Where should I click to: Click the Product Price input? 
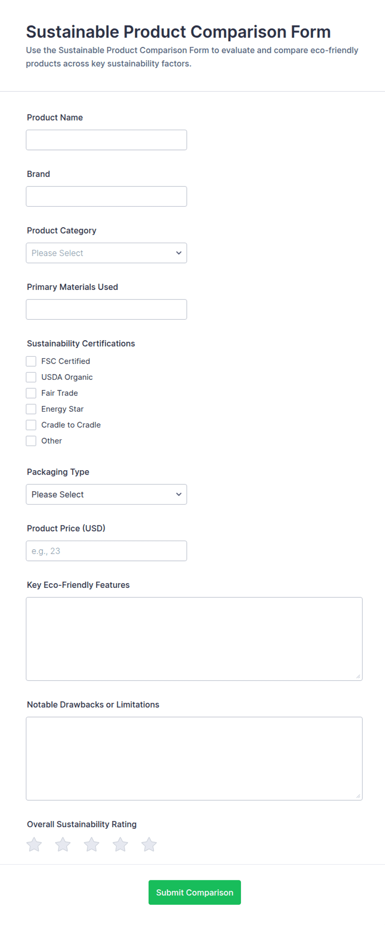pos(106,551)
